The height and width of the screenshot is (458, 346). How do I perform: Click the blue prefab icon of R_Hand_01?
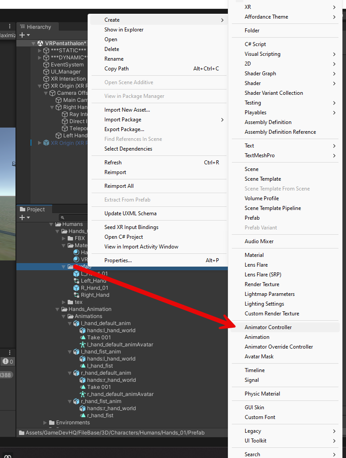(76, 288)
